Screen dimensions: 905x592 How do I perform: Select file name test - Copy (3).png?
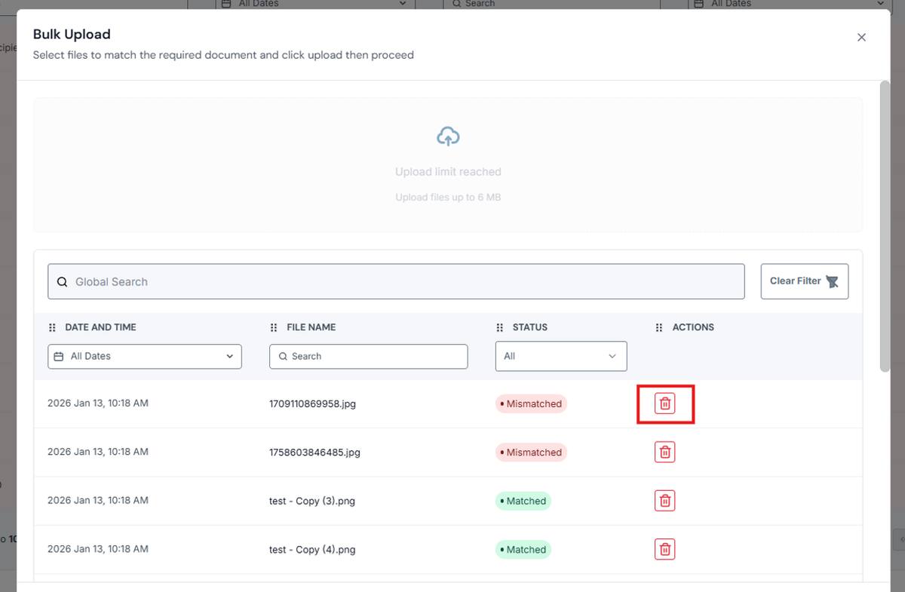tap(312, 502)
